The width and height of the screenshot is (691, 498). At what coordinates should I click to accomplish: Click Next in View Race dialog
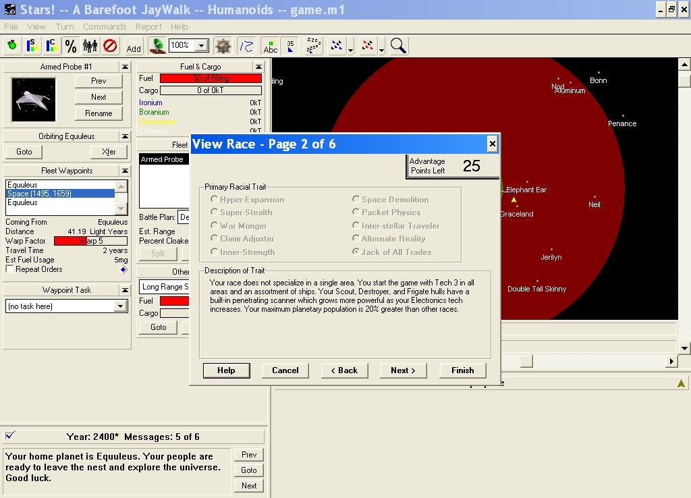tap(403, 370)
